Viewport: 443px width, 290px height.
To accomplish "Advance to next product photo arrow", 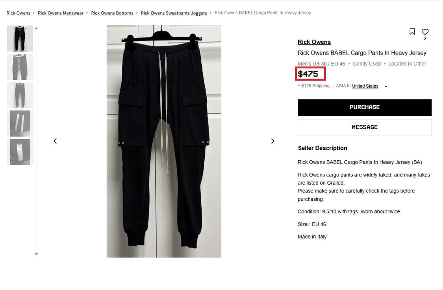I will (x=272, y=141).
